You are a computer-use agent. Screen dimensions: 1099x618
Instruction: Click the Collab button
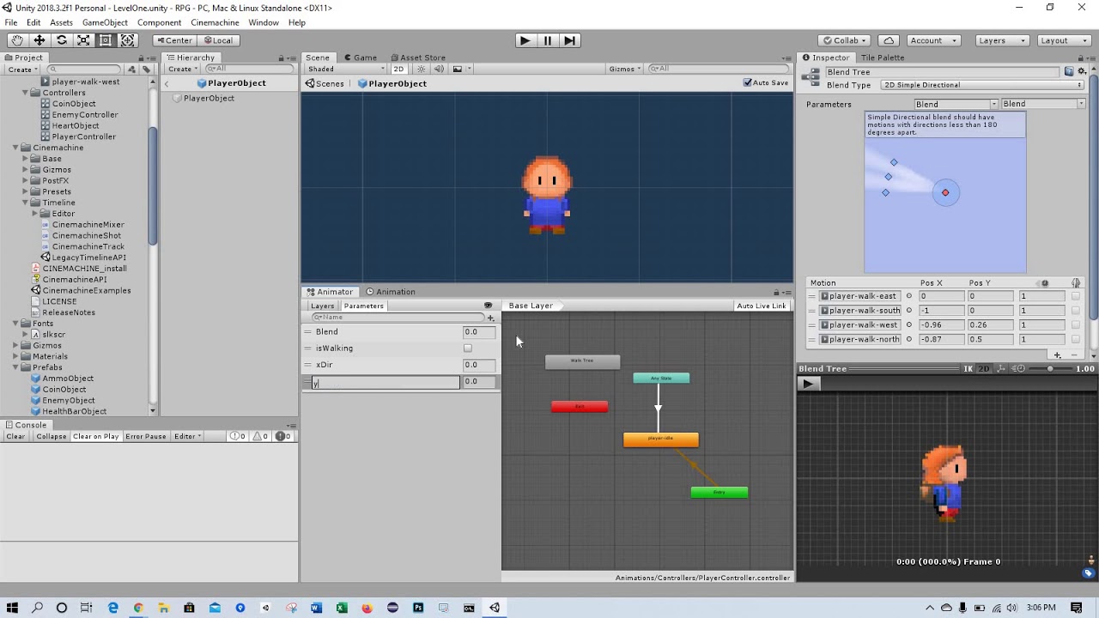pyautogui.click(x=845, y=40)
